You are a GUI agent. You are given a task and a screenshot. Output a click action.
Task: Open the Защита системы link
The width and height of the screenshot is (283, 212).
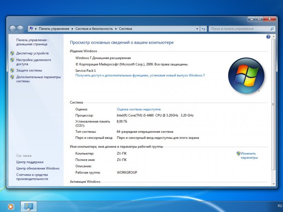(x=29, y=70)
